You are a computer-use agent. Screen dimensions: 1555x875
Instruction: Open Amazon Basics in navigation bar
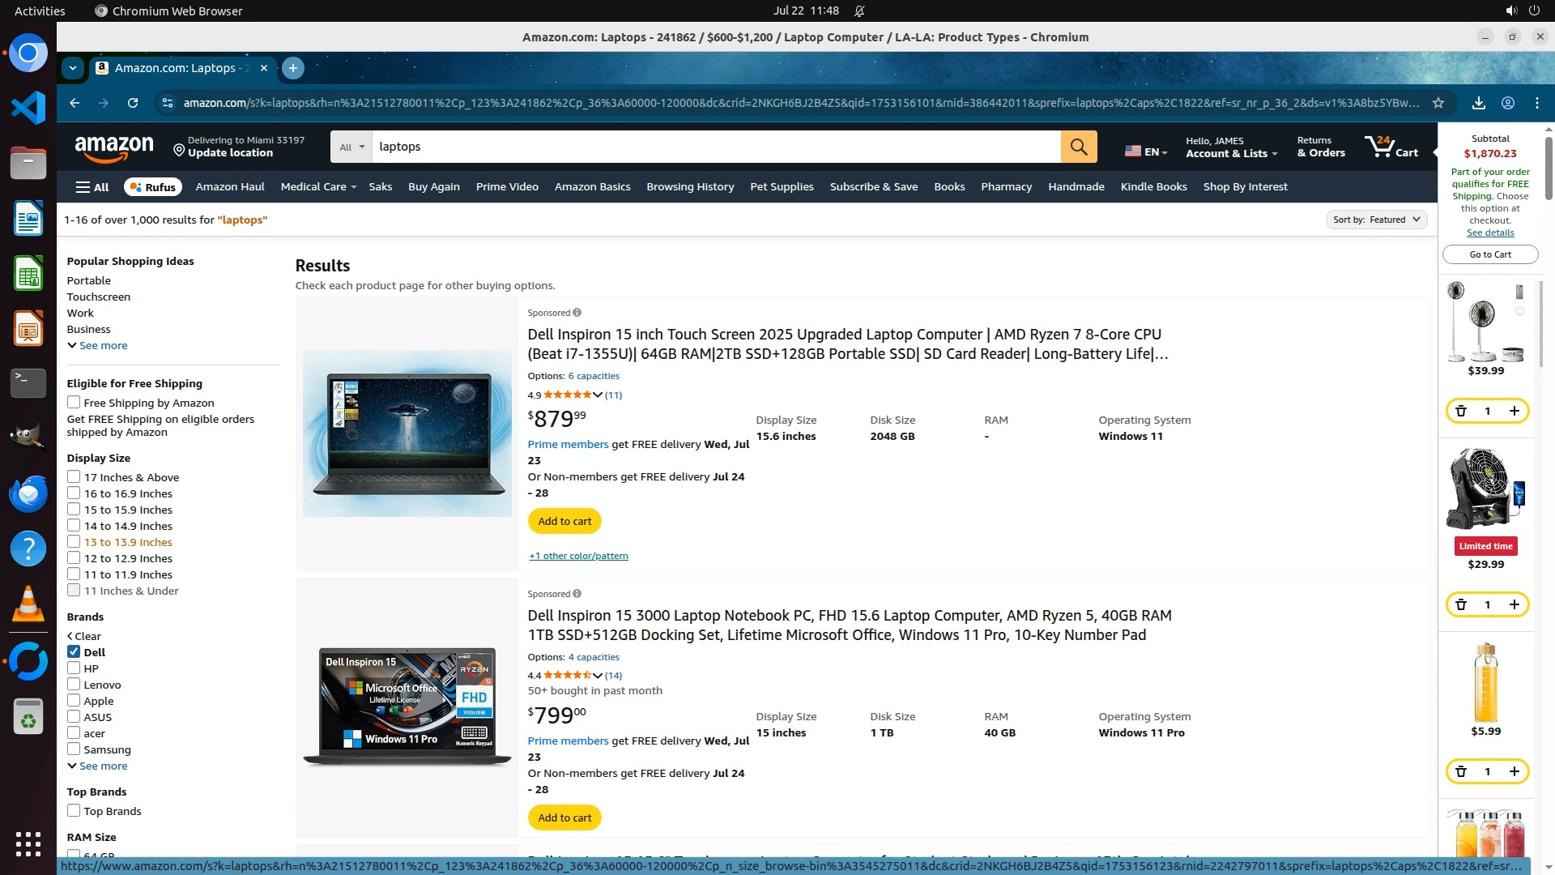click(592, 187)
